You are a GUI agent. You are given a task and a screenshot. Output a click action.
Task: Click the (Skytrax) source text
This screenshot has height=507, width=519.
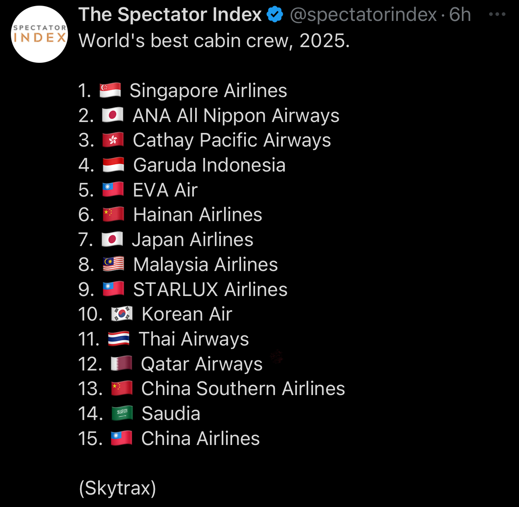(117, 488)
